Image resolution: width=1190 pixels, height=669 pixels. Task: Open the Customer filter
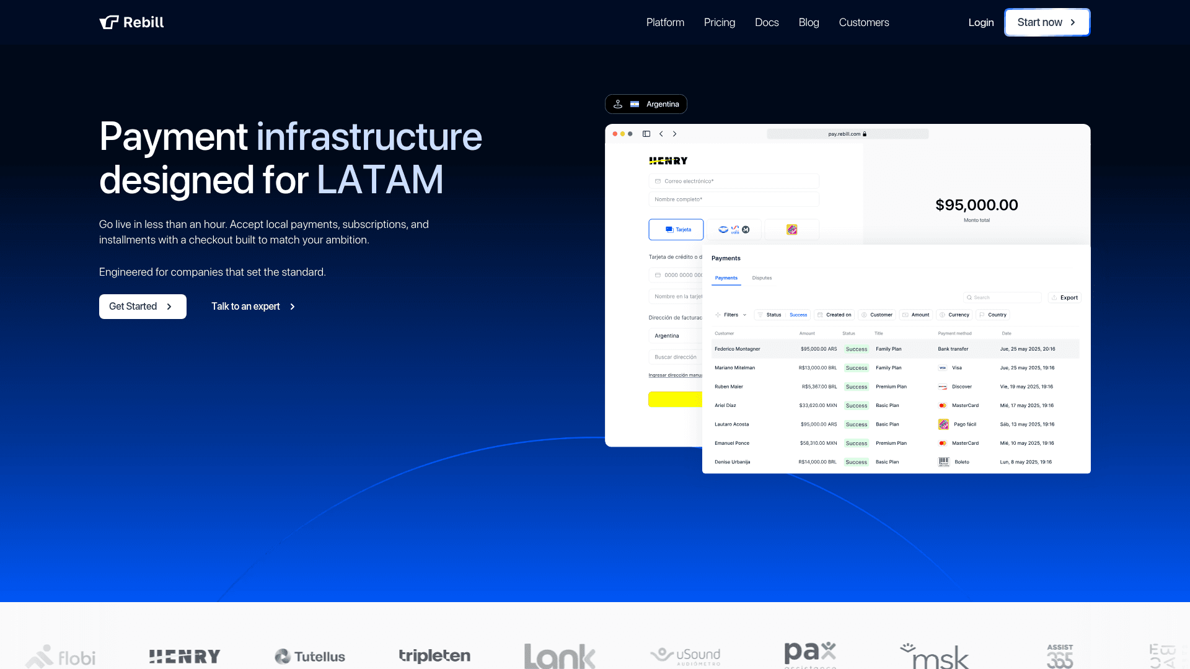(x=877, y=315)
